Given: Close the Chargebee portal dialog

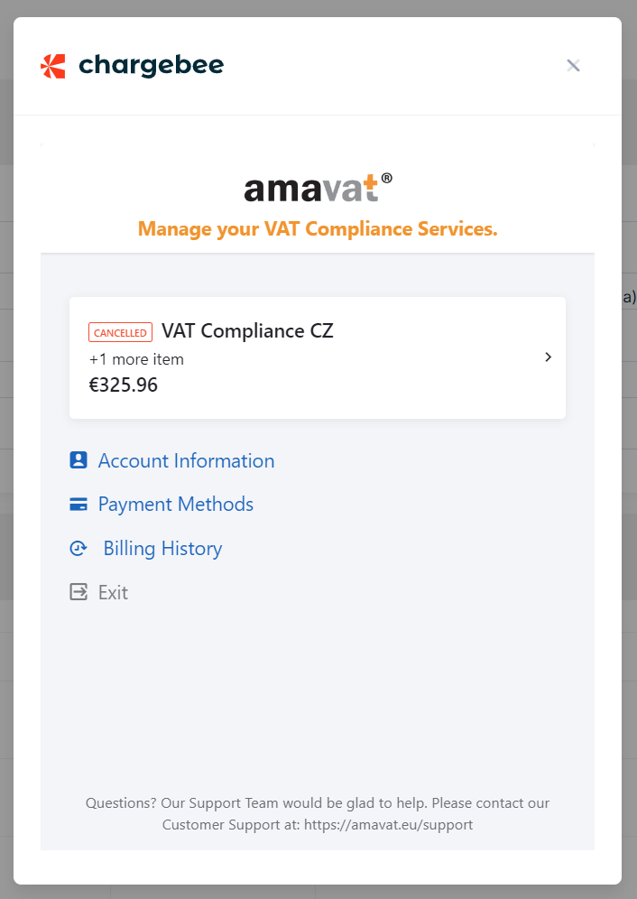Looking at the screenshot, I should point(573,65).
